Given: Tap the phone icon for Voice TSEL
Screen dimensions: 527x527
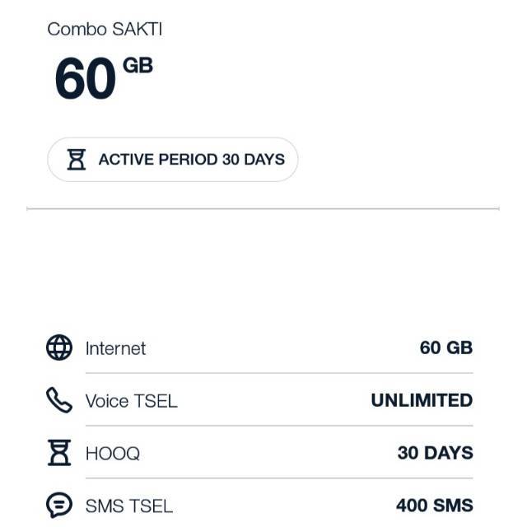Looking at the screenshot, I should coord(59,400).
